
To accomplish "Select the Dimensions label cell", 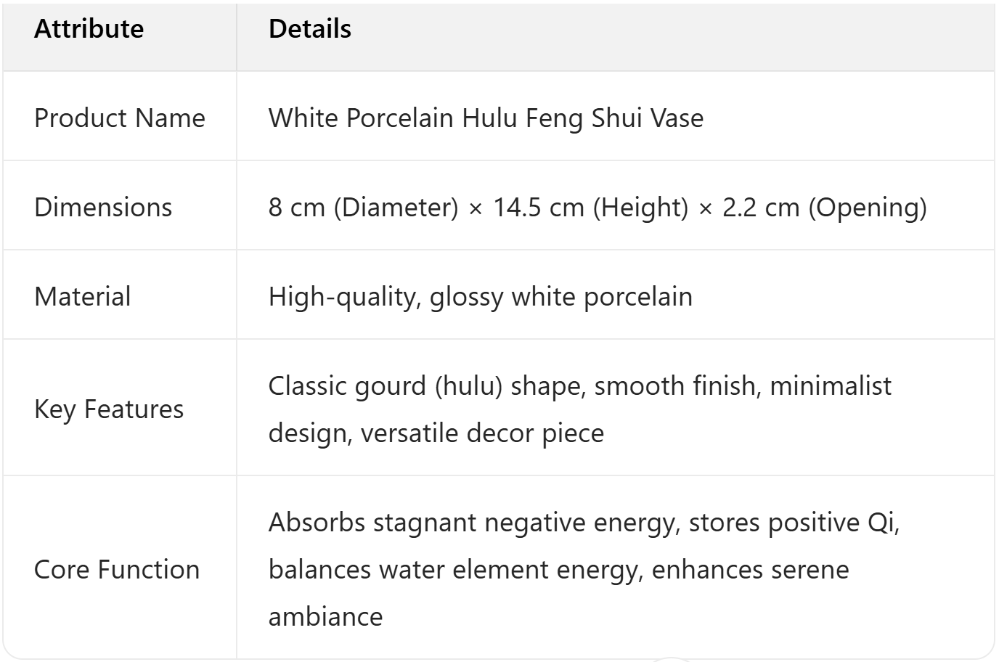I will (x=103, y=208).
